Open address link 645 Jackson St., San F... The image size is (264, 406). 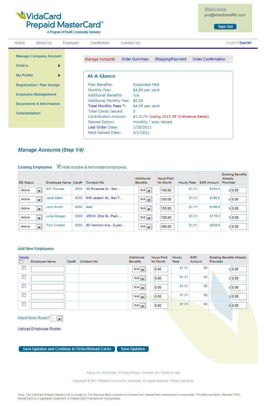tap(104, 198)
